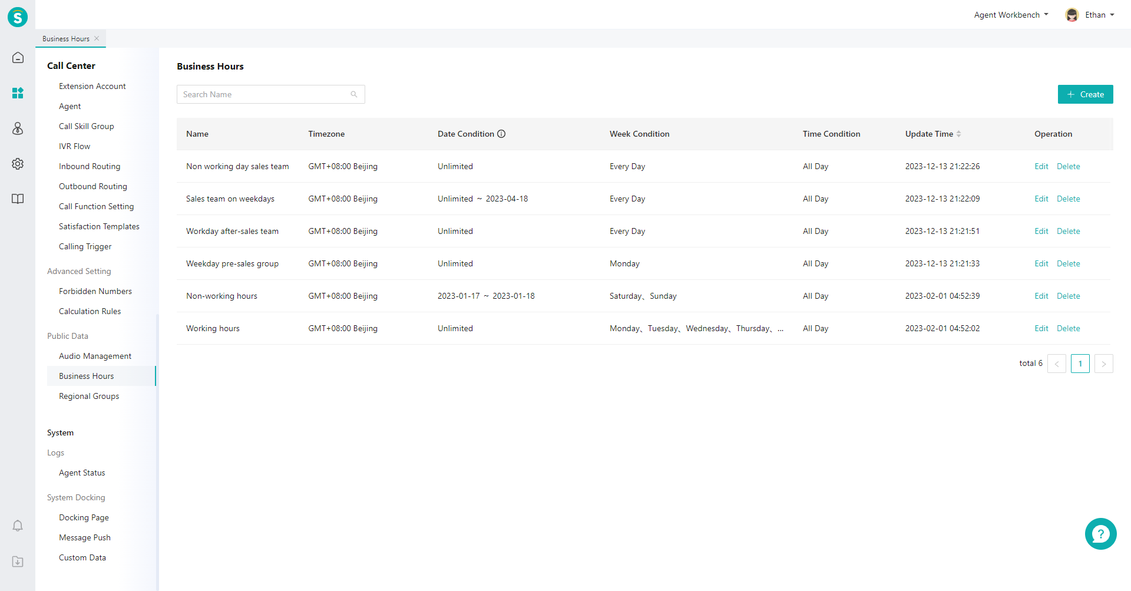Screen dimensions: 1131x591
Task: Open Regional Groups menu item
Action: click(x=89, y=396)
